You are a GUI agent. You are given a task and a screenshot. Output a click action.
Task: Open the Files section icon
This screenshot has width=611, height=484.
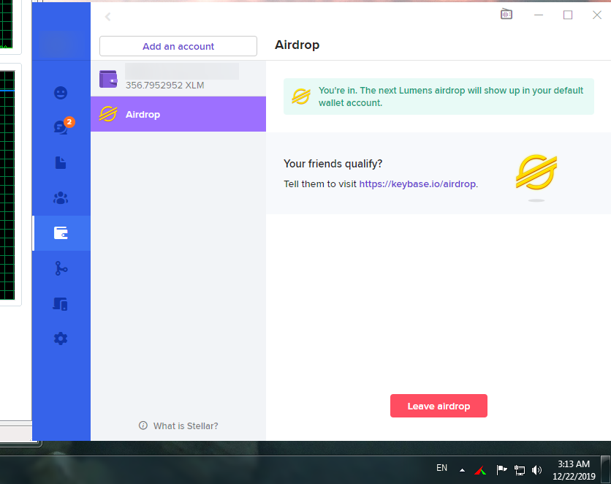tap(61, 163)
